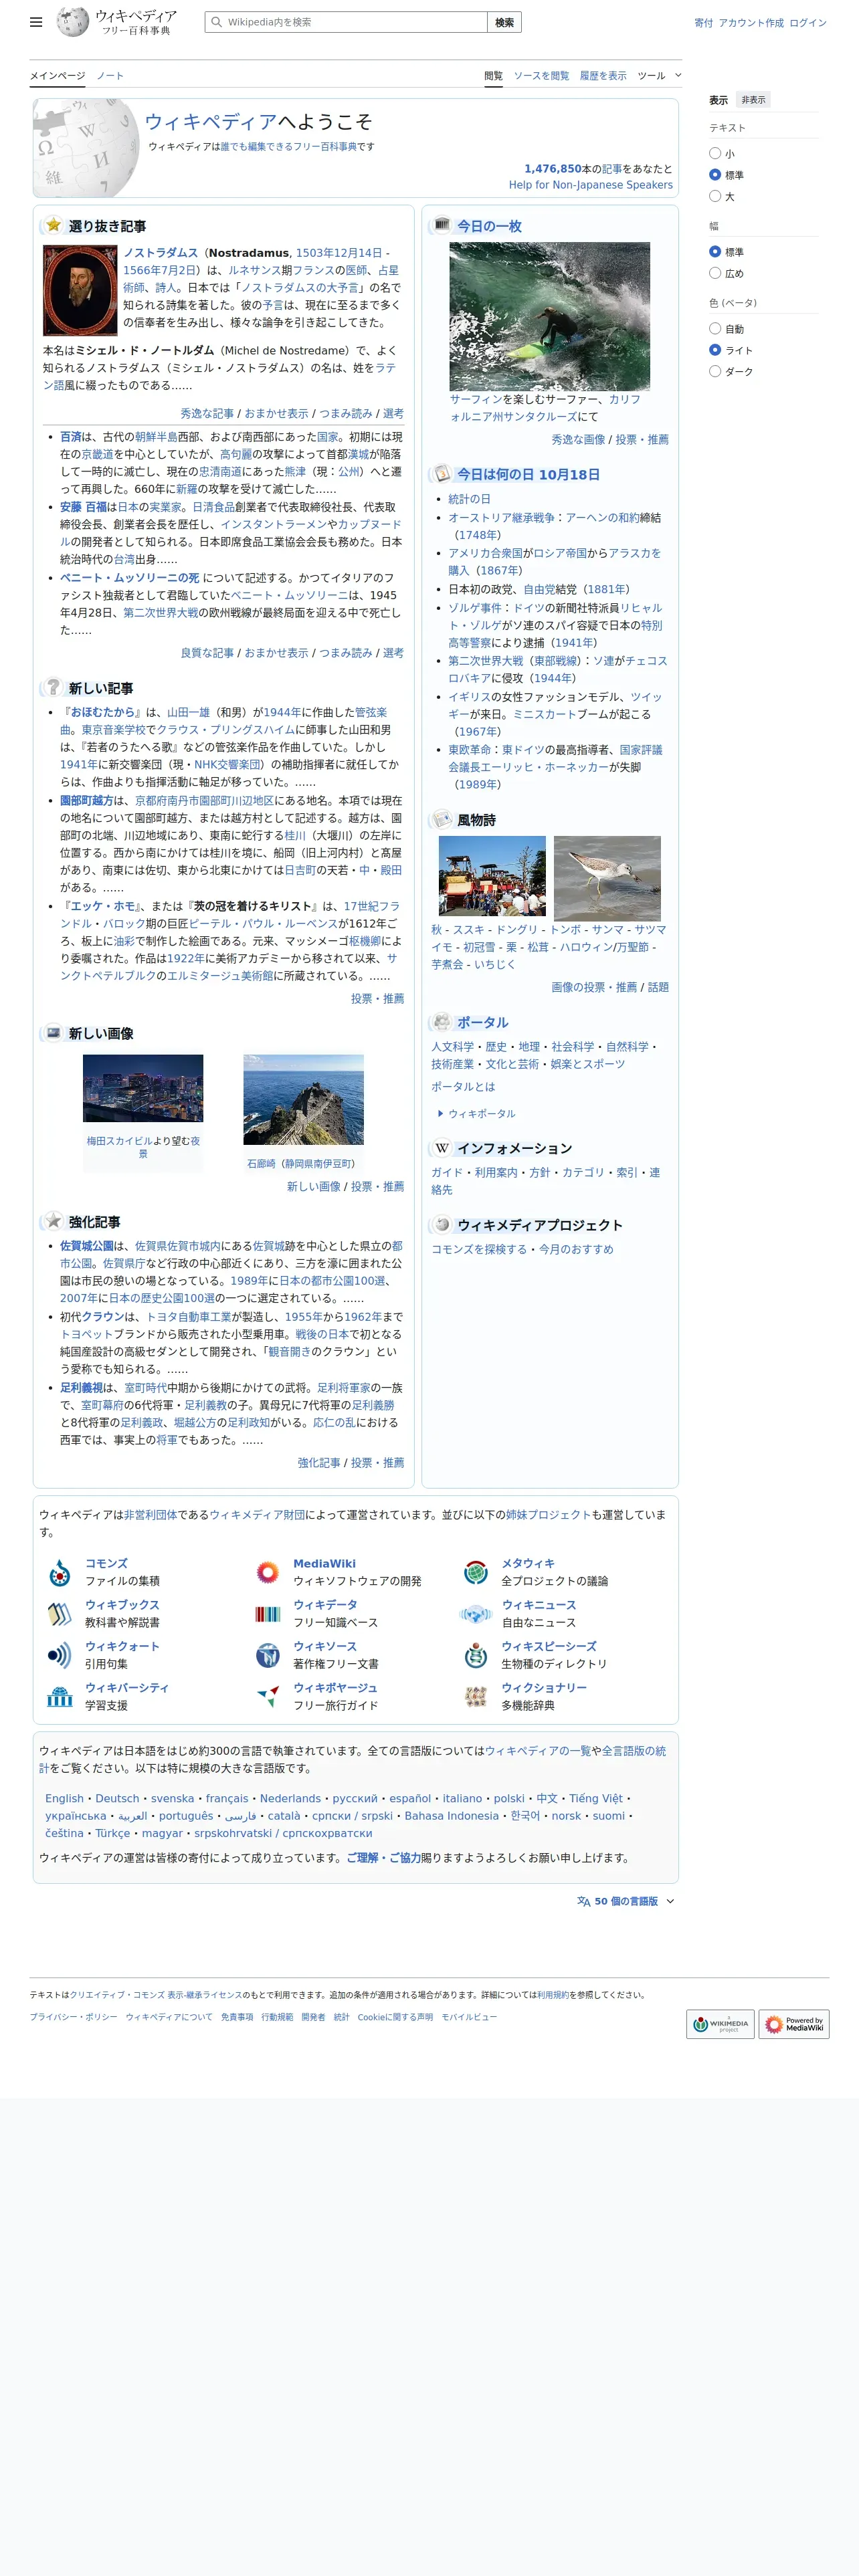This screenshot has height=2576, width=859.
Task: Click the camera icon beside 今日の一枚
Action: coord(441,225)
